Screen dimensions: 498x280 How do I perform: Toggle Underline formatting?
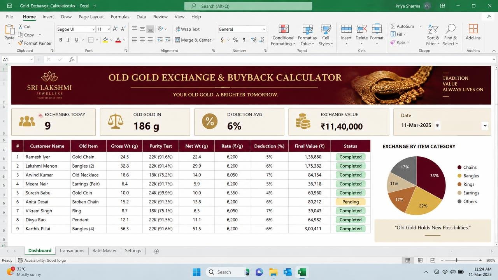pos(76,40)
